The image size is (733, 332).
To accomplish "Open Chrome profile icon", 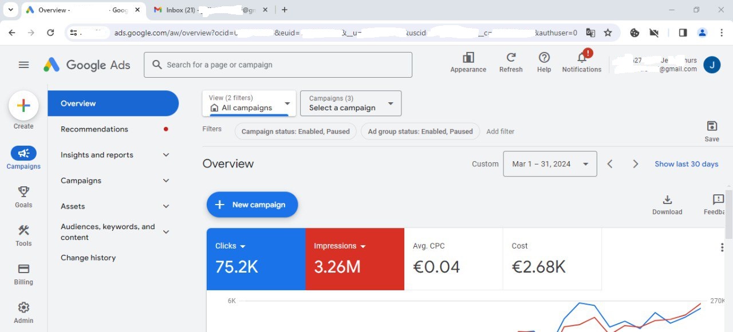I will coord(702,33).
